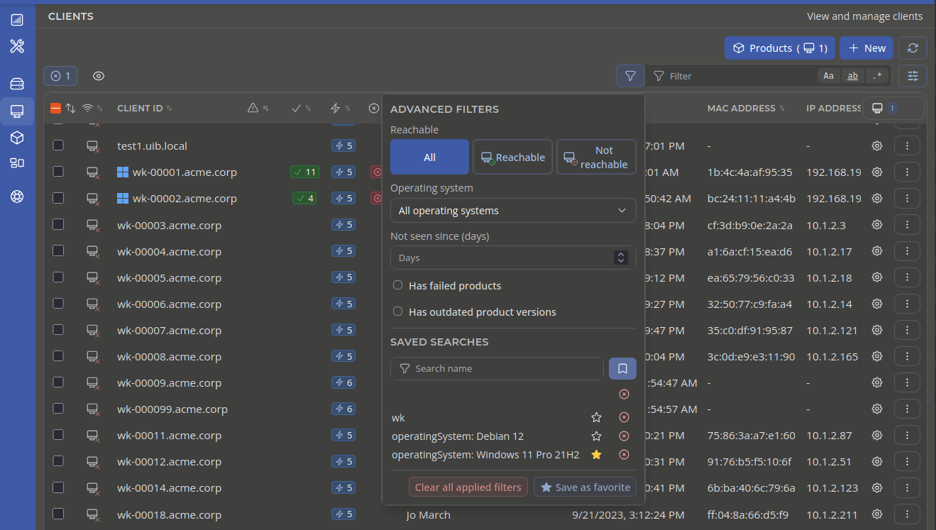Enable 'Has outdated product versions' filter
This screenshot has height=530, width=936.
[398, 312]
